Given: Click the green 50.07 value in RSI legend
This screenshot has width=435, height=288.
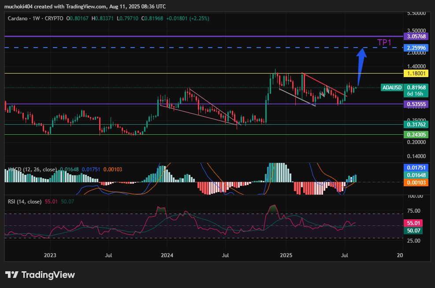Looking at the screenshot, I should [67, 202].
